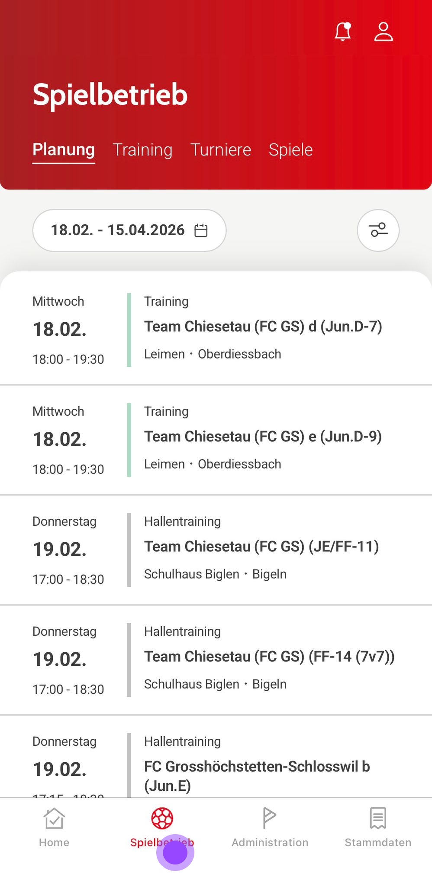Open the notifications bell
432x887 pixels.
click(x=342, y=32)
